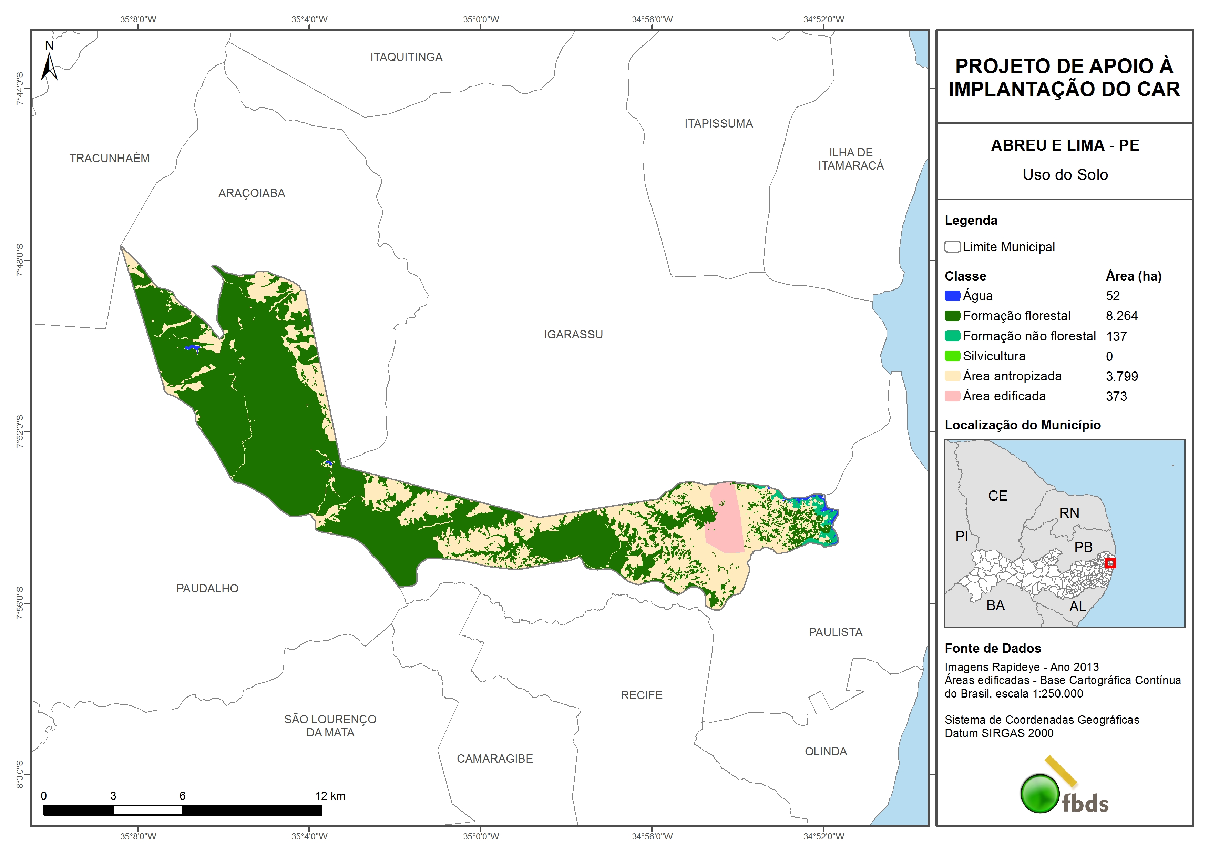Click the ABREU E LIMA - PE heading
Screen dimensions: 1209x855
coord(1065,145)
